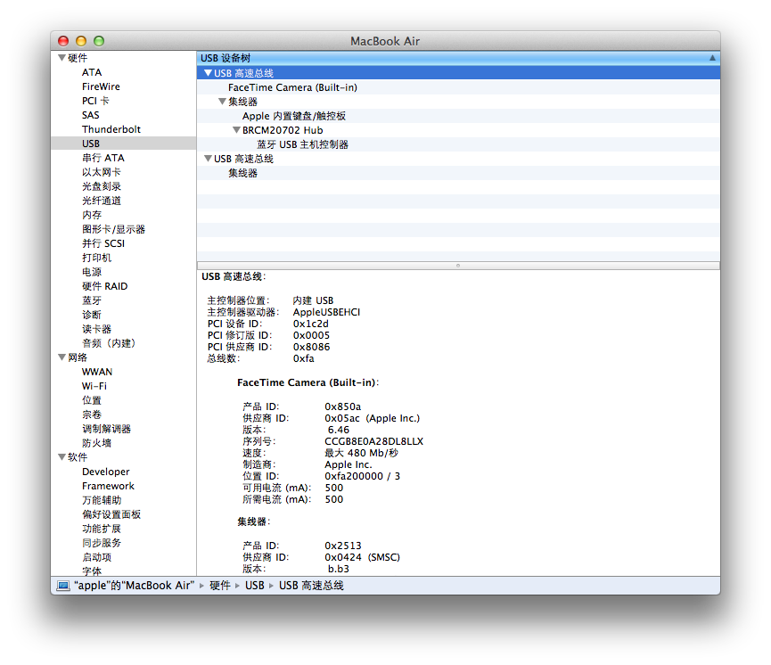Viewport: 771px width, 665px height.
Task: Select USB in the sidebar
Action: pos(123,144)
